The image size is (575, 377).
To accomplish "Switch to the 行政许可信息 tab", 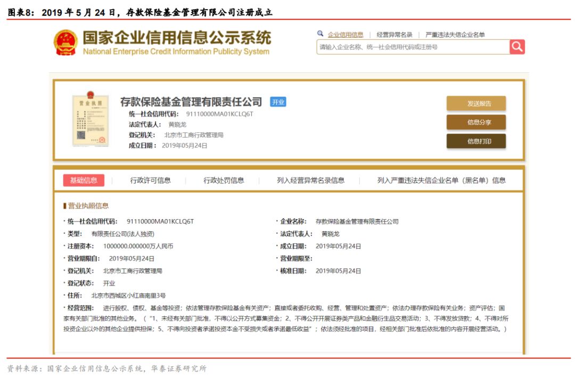I will [150, 180].
